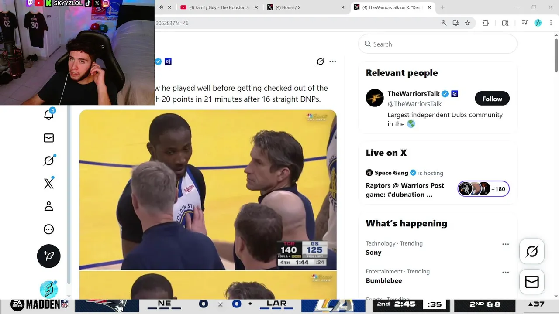Click Space Gang verified badge

[413, 173]
